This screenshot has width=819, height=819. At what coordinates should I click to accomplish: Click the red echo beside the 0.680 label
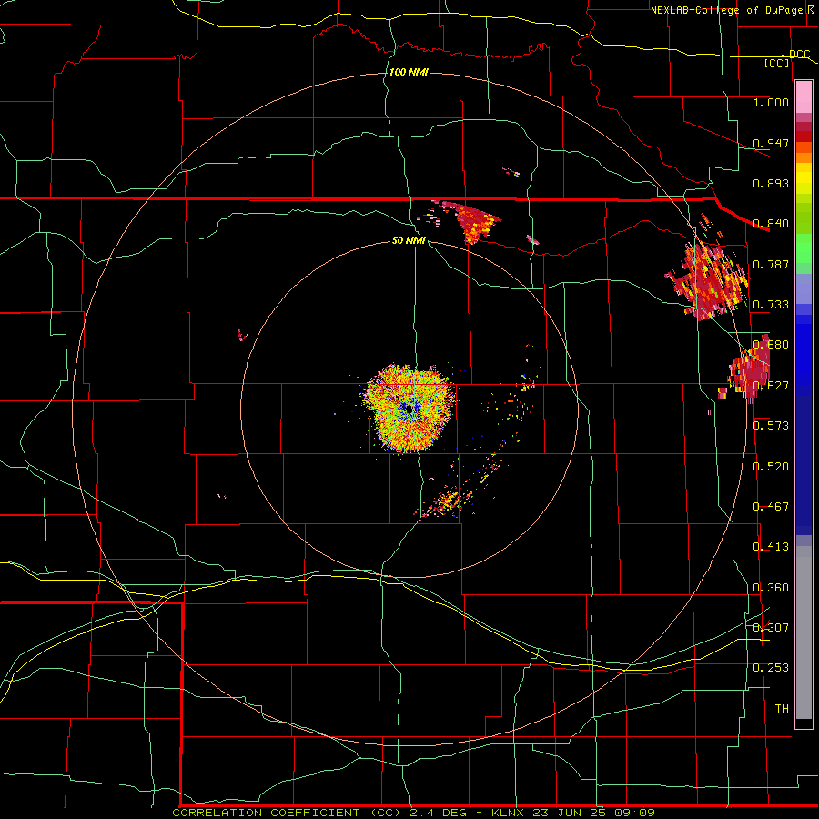[x=750, y=369]
